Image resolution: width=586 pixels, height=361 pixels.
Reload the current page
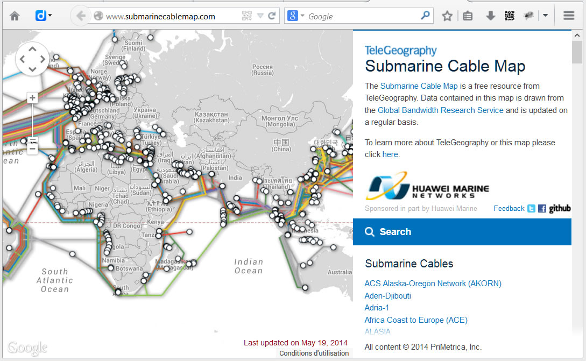click(272, 16)
